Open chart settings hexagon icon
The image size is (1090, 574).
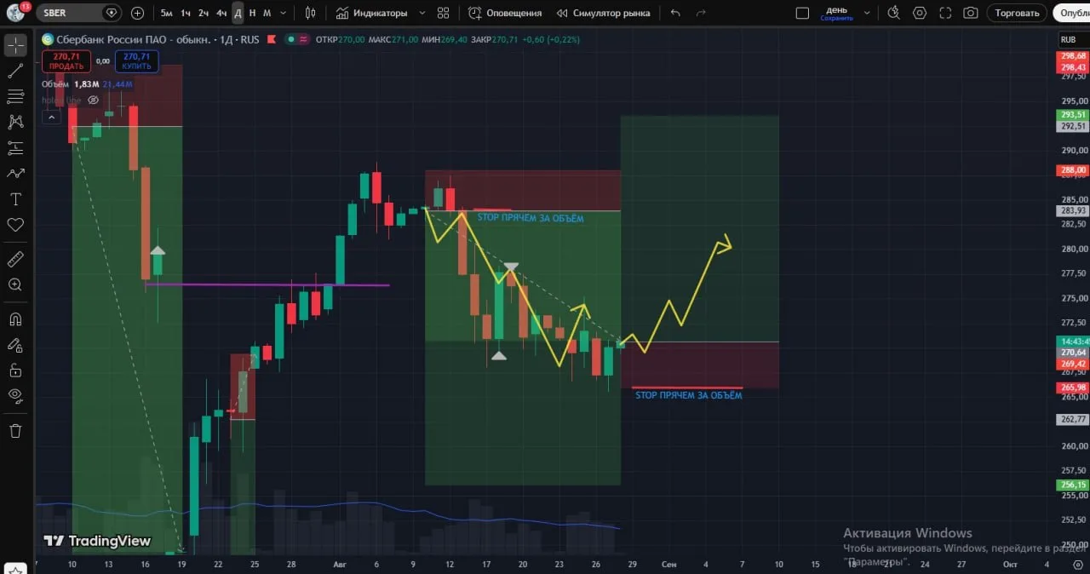click(x=920, y=13)
